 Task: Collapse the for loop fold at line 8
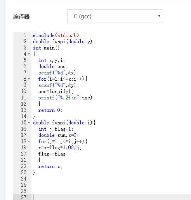coord(29,79)
